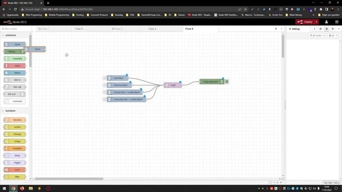Open the help sidebar tab icon

click(x=321, y=29)
